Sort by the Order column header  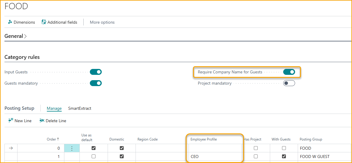click(53, 139)
